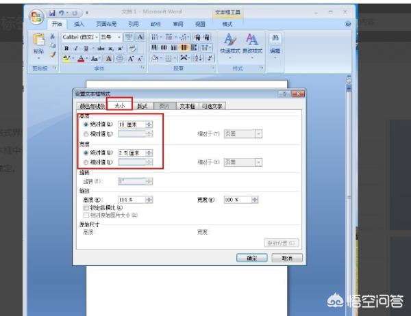Select width 绝对值 radio button
This screenshot has width=411, height=316.
pos(86,153)
